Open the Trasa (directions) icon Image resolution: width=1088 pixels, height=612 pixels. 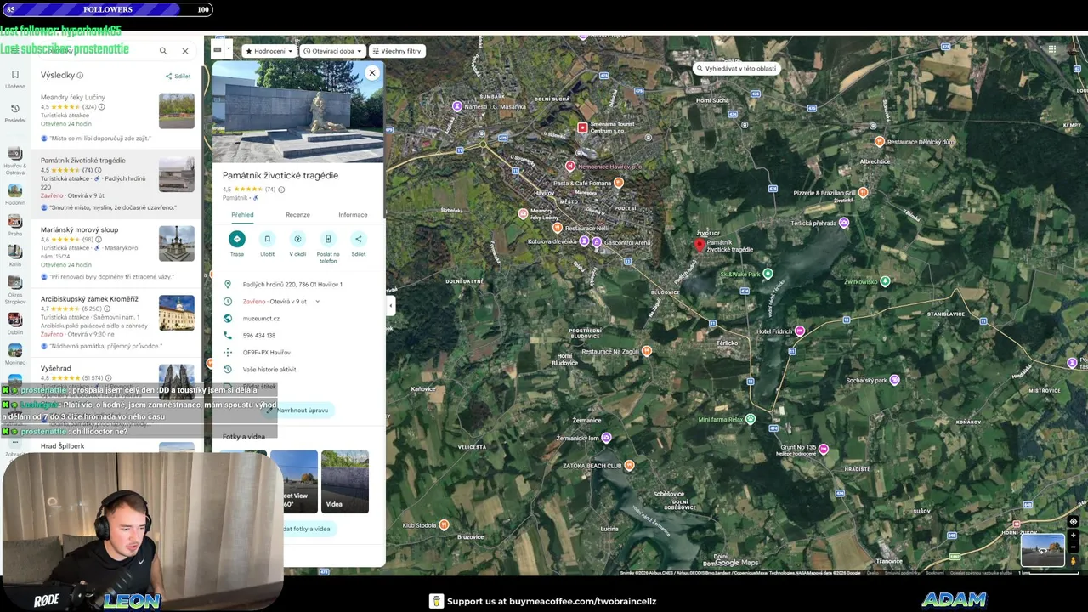237,240
